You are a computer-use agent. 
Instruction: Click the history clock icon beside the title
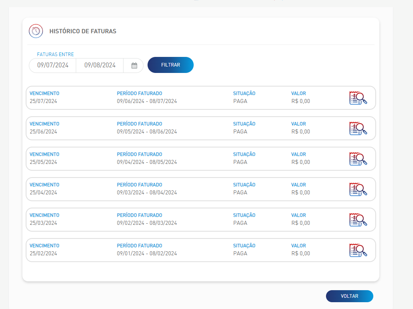36,31
